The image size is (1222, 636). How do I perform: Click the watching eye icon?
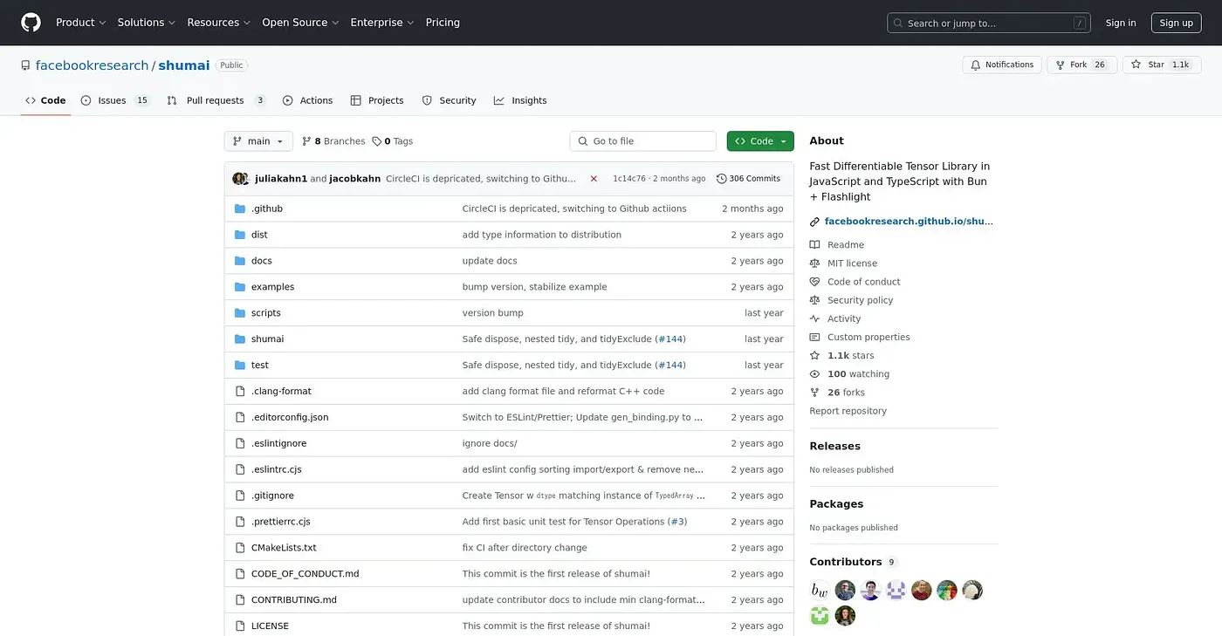814,374
